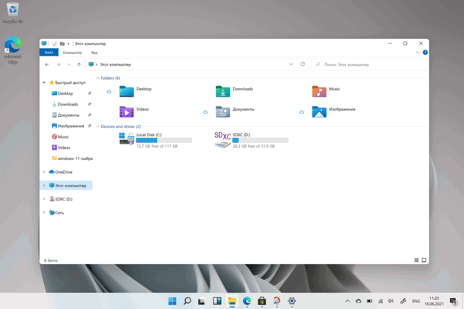464x309 pixels.
Task: Expand the Сеть tree node
Action: 44,213
